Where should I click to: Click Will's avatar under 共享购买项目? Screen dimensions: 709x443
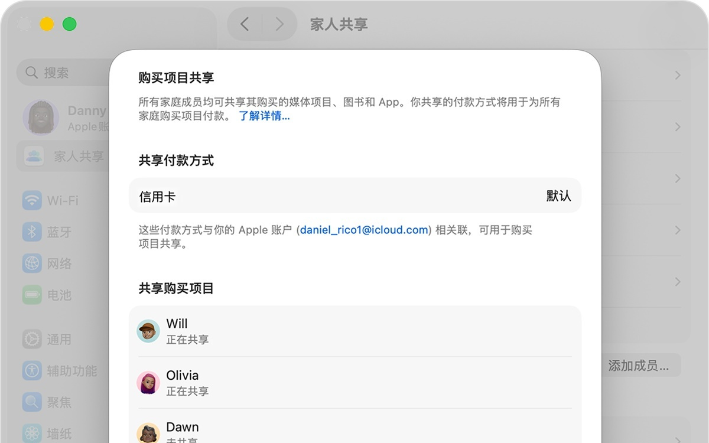coord(148,331)
